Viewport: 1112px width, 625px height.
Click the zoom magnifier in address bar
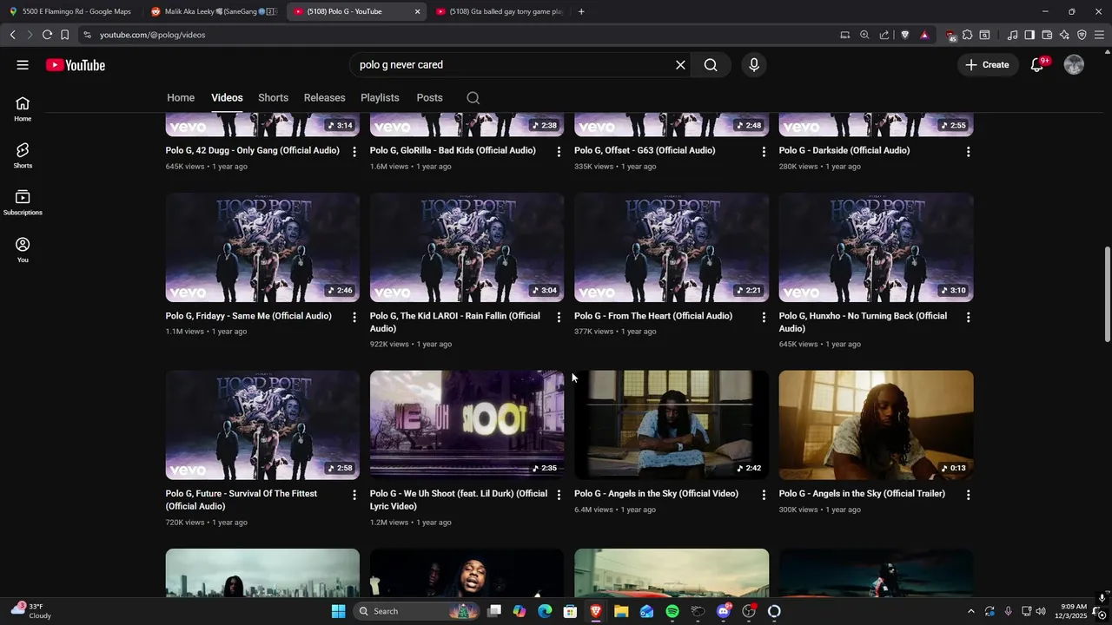point(864,35)
